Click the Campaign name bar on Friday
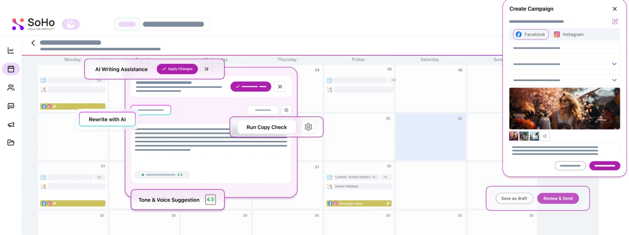 point(359,204)
